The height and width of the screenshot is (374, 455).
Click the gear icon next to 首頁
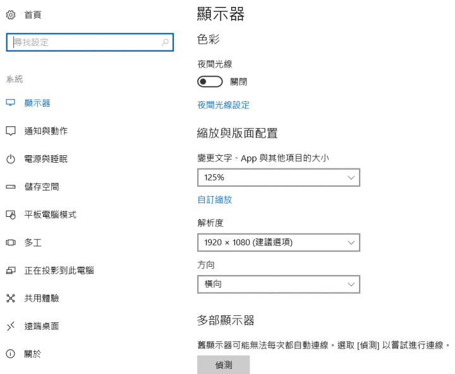click(11, 15)
